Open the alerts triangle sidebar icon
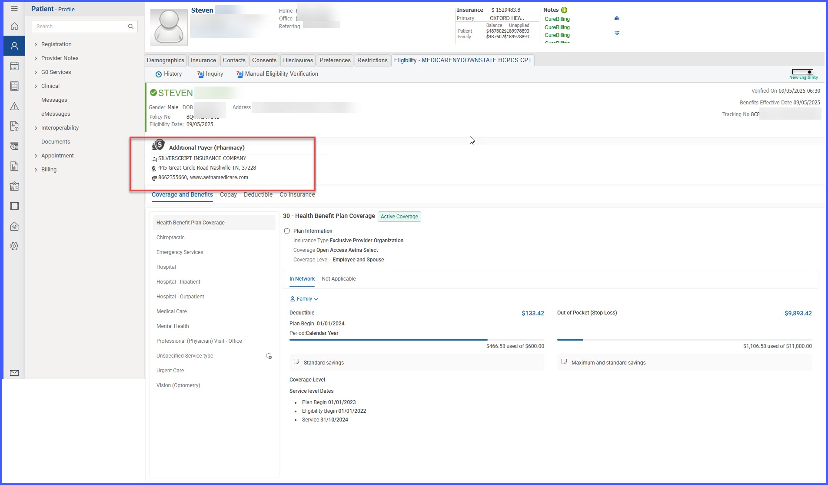Viewport: 828px width, 485px height. coord(14,106)
